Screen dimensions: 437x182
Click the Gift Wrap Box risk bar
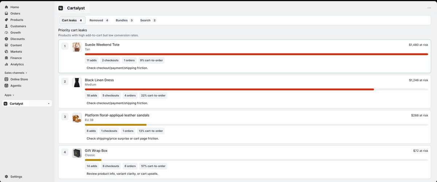pyautogui.click(x=256, y=160)
